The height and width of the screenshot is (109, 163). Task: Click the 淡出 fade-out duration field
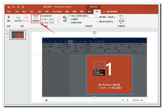click(53, 23)
